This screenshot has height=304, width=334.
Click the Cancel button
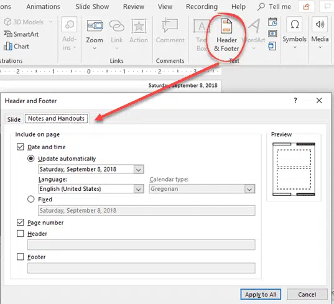point(307,295)
